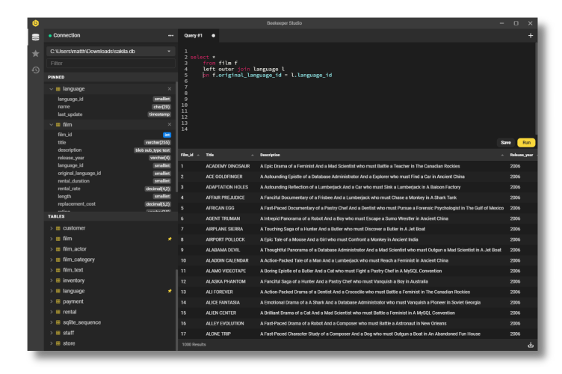Screen dimensions: 562x374
Task: Open saved favorites star icon
Action: pos(35,53)
